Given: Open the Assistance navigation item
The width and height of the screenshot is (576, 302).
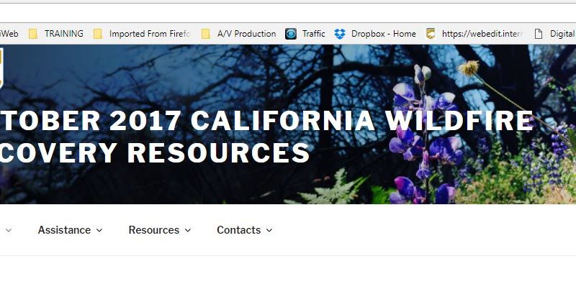Looking at the screenshot, I should point(64,230).
